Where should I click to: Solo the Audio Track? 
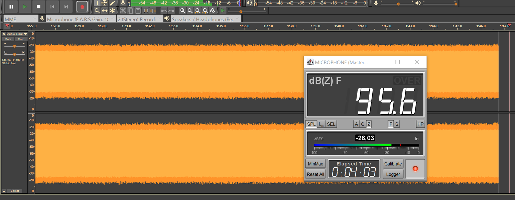pos(21,39)
